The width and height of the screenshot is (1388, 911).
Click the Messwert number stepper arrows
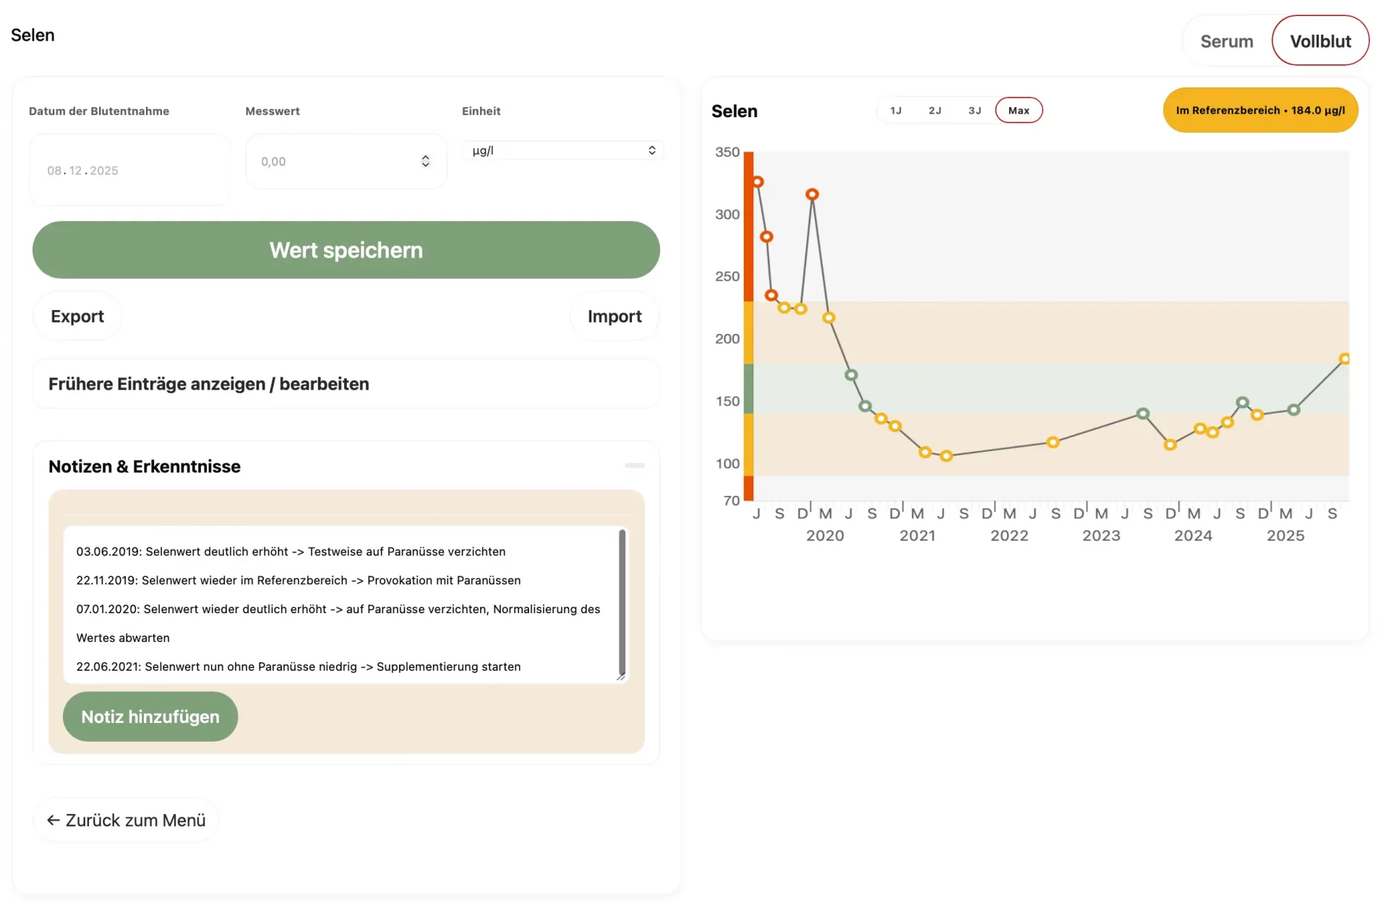[x=425, y=161]
